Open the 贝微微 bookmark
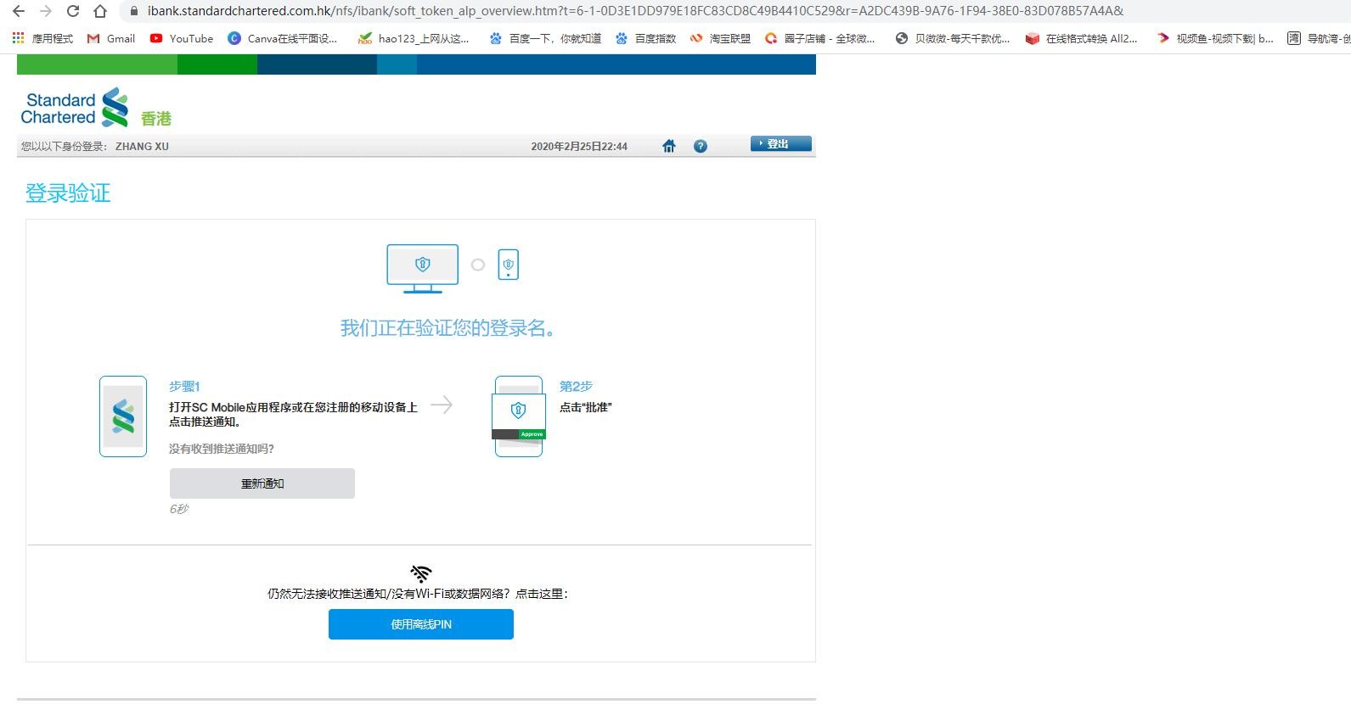Screen dimensions: 1351x704 (x=953, y=38)
